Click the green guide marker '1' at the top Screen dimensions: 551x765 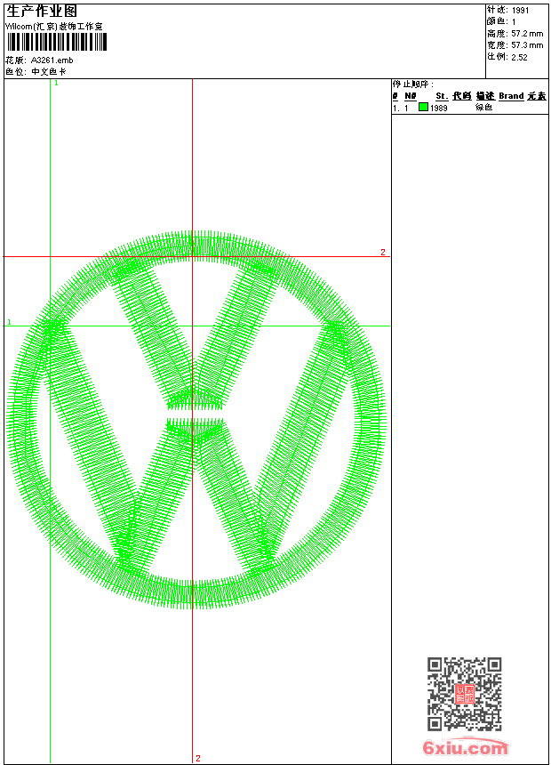[56, 84]
